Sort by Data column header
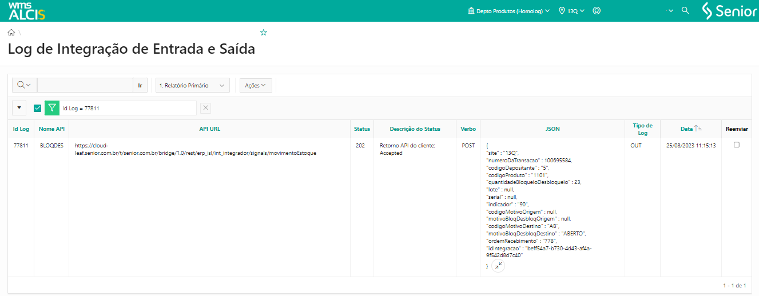Image resolution: width=759 pixels, height=296 pixels. (x=686, y=129)
